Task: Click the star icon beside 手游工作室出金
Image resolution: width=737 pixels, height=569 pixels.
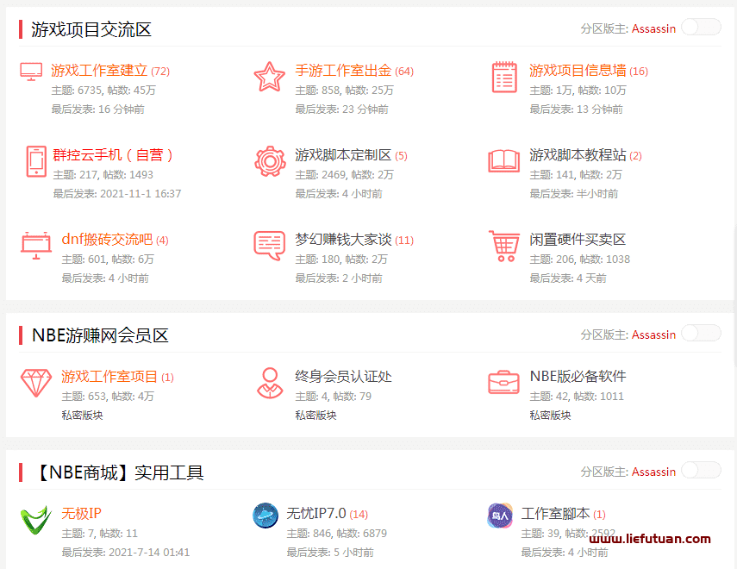Action: point(269,77)
